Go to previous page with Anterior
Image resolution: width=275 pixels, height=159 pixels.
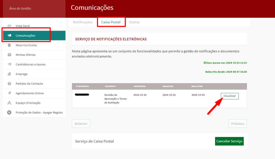coord(81,124)
